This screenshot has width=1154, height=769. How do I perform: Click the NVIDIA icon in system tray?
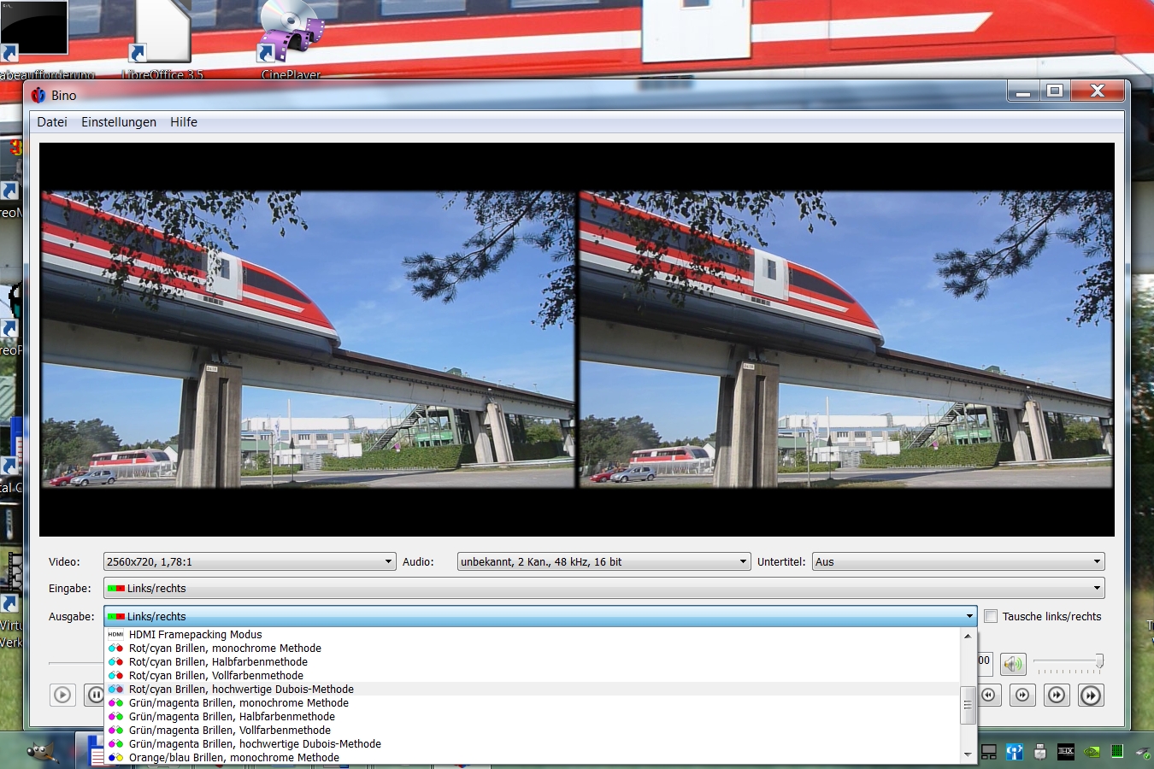(1092, 752)
